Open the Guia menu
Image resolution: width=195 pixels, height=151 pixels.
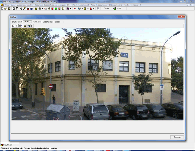point(13,5)
